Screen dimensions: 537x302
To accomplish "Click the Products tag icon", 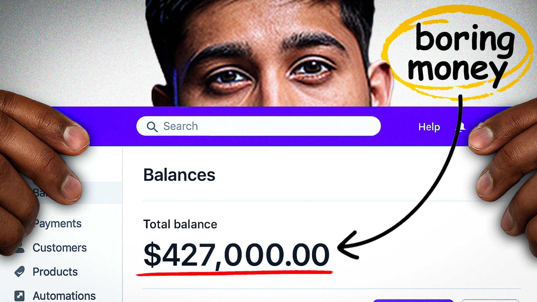I will 20,272.
